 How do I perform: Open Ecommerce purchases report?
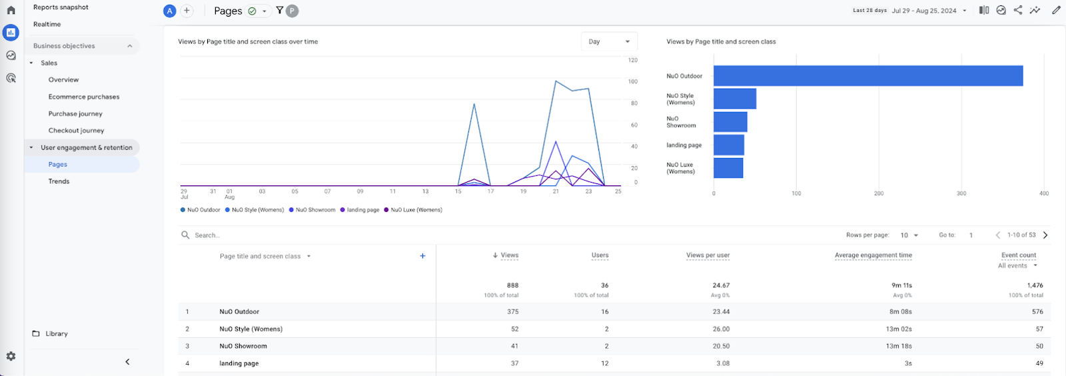[84, 97]
